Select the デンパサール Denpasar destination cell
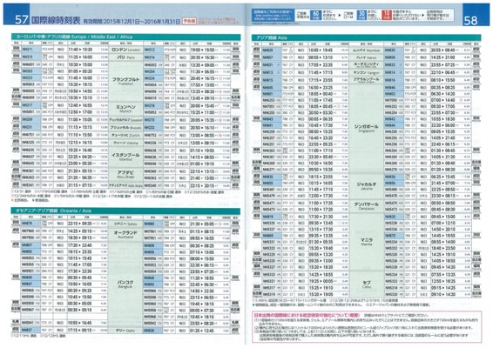 pyautogui.click(x=366, y=206)
